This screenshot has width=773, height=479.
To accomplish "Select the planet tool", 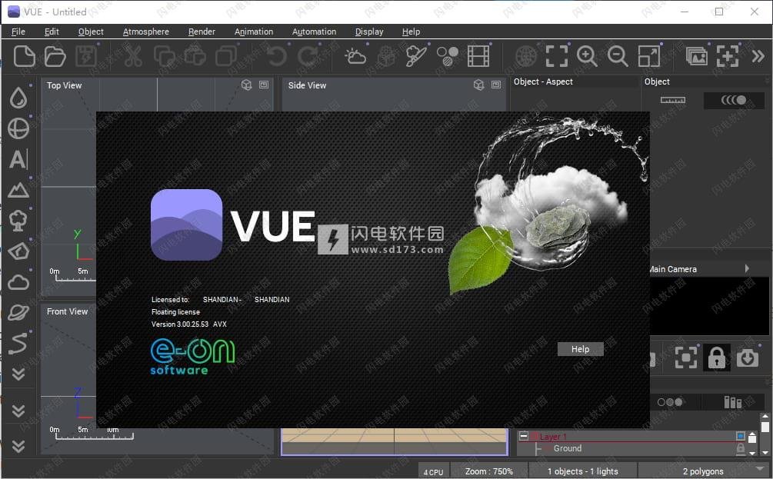I will coord(18,313).
